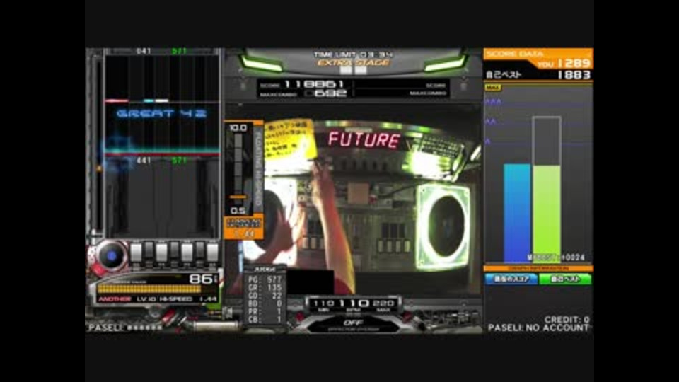Image resolution: width=679 pixels, height=382 pixels.
Task: Click the right green stage lamp
Action: pyautogui.click(x=445, y=64)
